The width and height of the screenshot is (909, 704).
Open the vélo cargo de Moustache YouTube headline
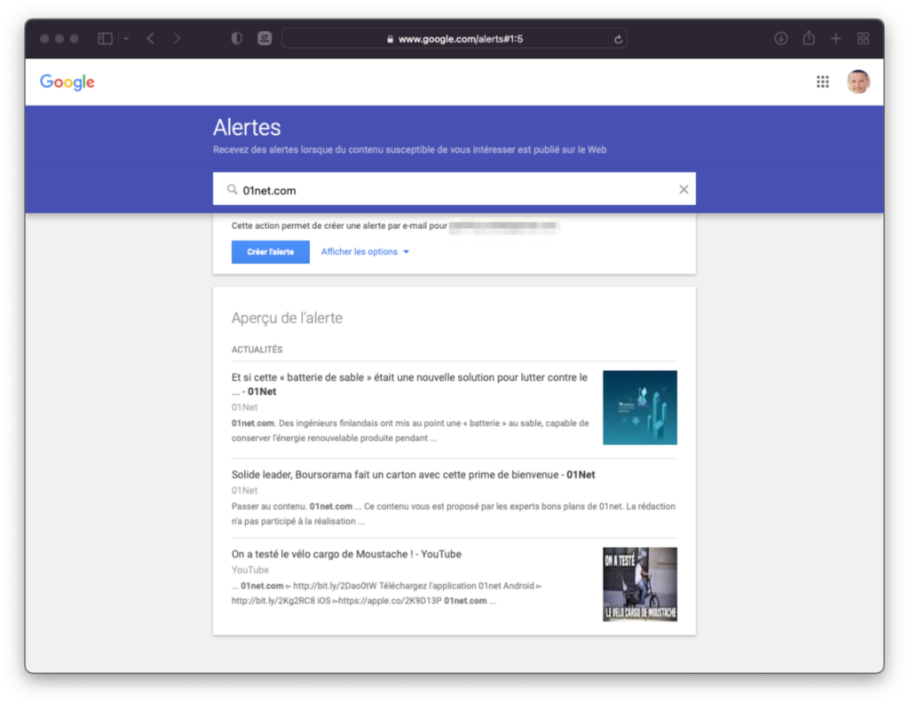click(346, 554)
